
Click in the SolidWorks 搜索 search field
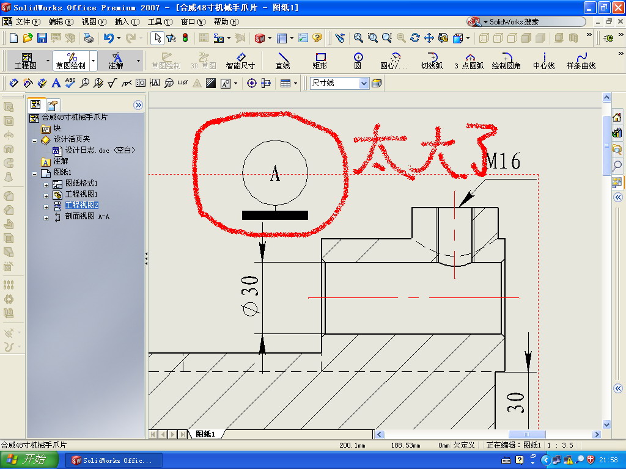[535, 22]
